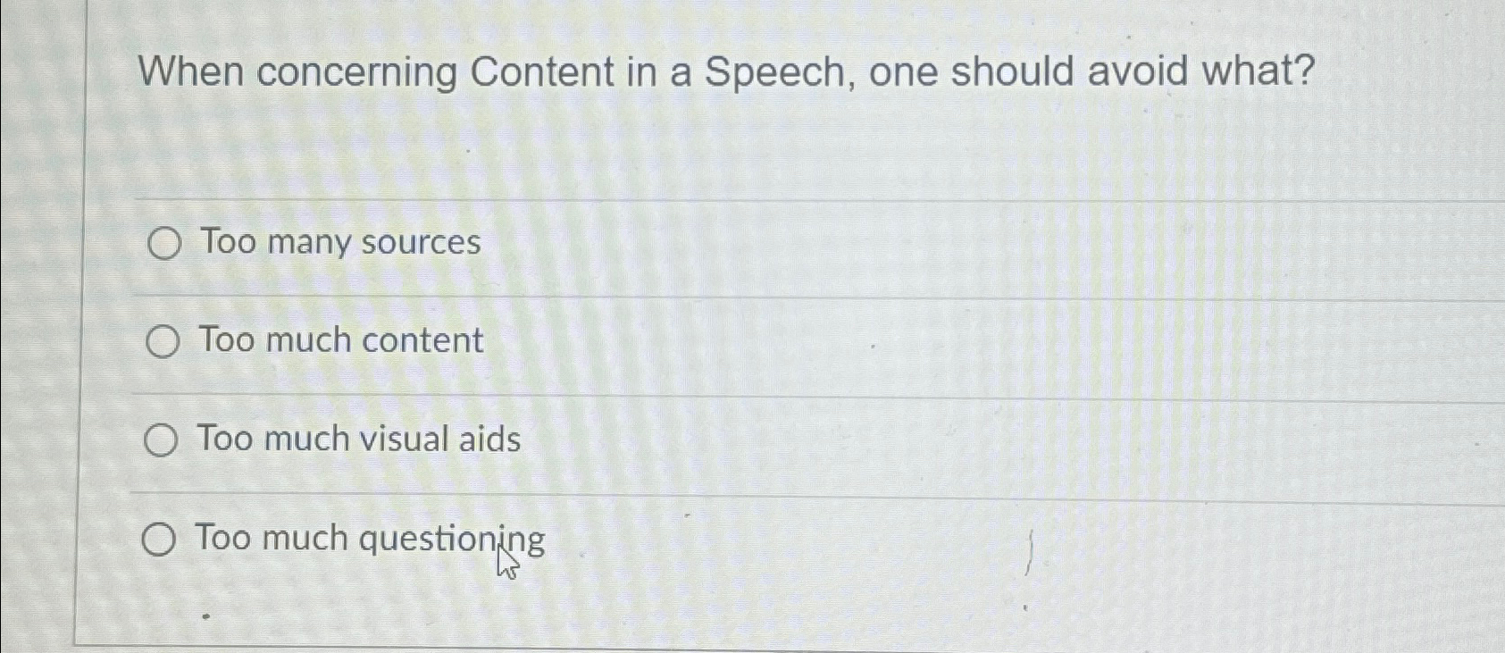Image resolution: width=1505 pixels, height=653 pixels.
Task: Click the speech content question title
Action: tap(723, 73)
